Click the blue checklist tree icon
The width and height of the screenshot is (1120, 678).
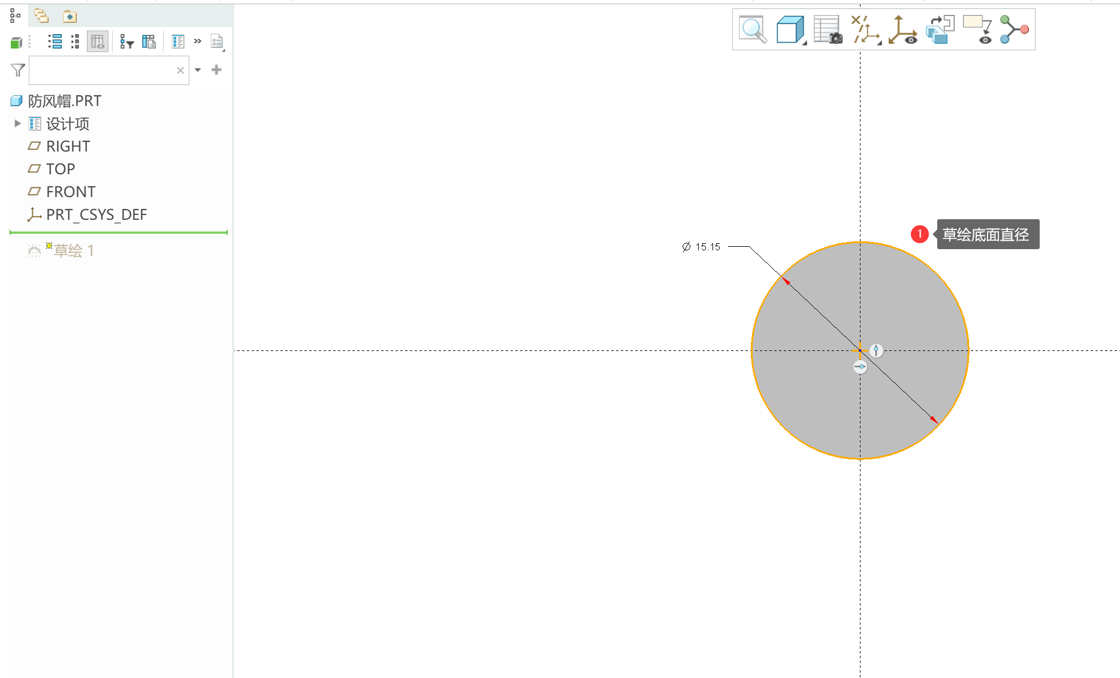tap(178, 41)
